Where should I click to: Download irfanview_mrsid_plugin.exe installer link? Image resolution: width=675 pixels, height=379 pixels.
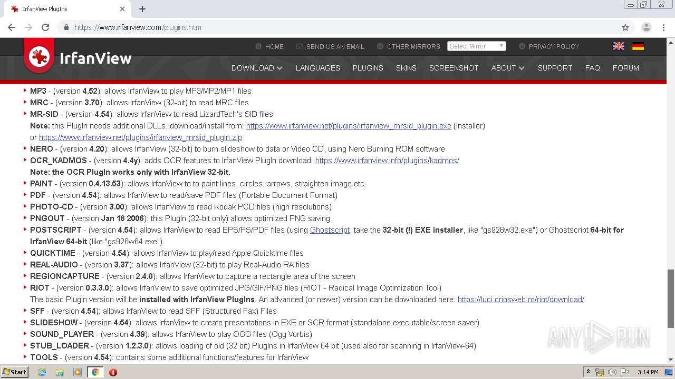click(349, 126)
